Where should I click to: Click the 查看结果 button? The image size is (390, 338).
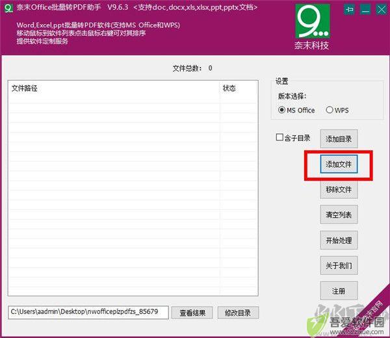tap(192, 313)
